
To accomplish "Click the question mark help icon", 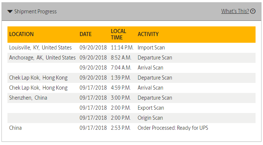I will point(253,11).
